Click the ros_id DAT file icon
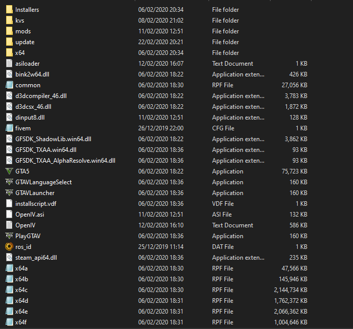353x329 pixels. coord(9,247)
